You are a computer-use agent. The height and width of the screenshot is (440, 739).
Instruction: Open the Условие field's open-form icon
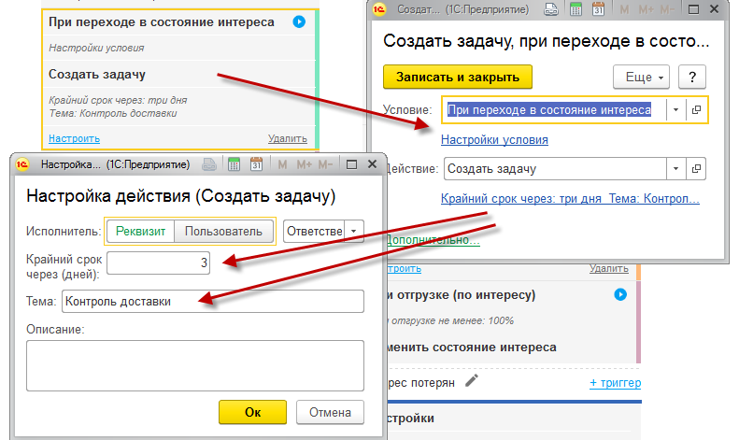(696, 109)
